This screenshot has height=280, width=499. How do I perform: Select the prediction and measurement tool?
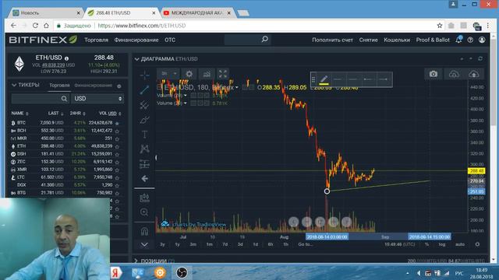144,164
